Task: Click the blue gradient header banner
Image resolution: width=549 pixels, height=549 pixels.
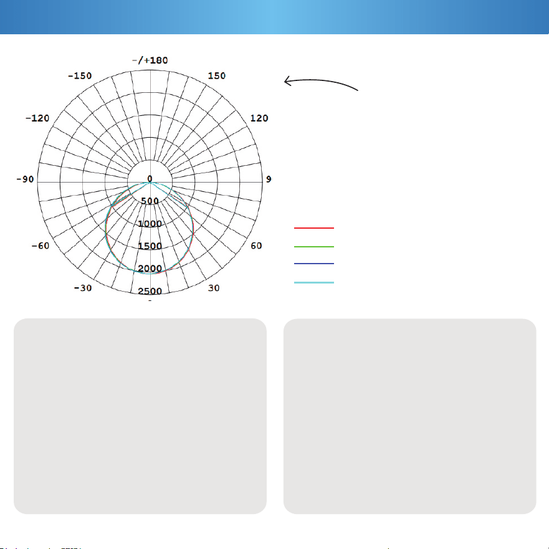Action: [x=274, y=17]
